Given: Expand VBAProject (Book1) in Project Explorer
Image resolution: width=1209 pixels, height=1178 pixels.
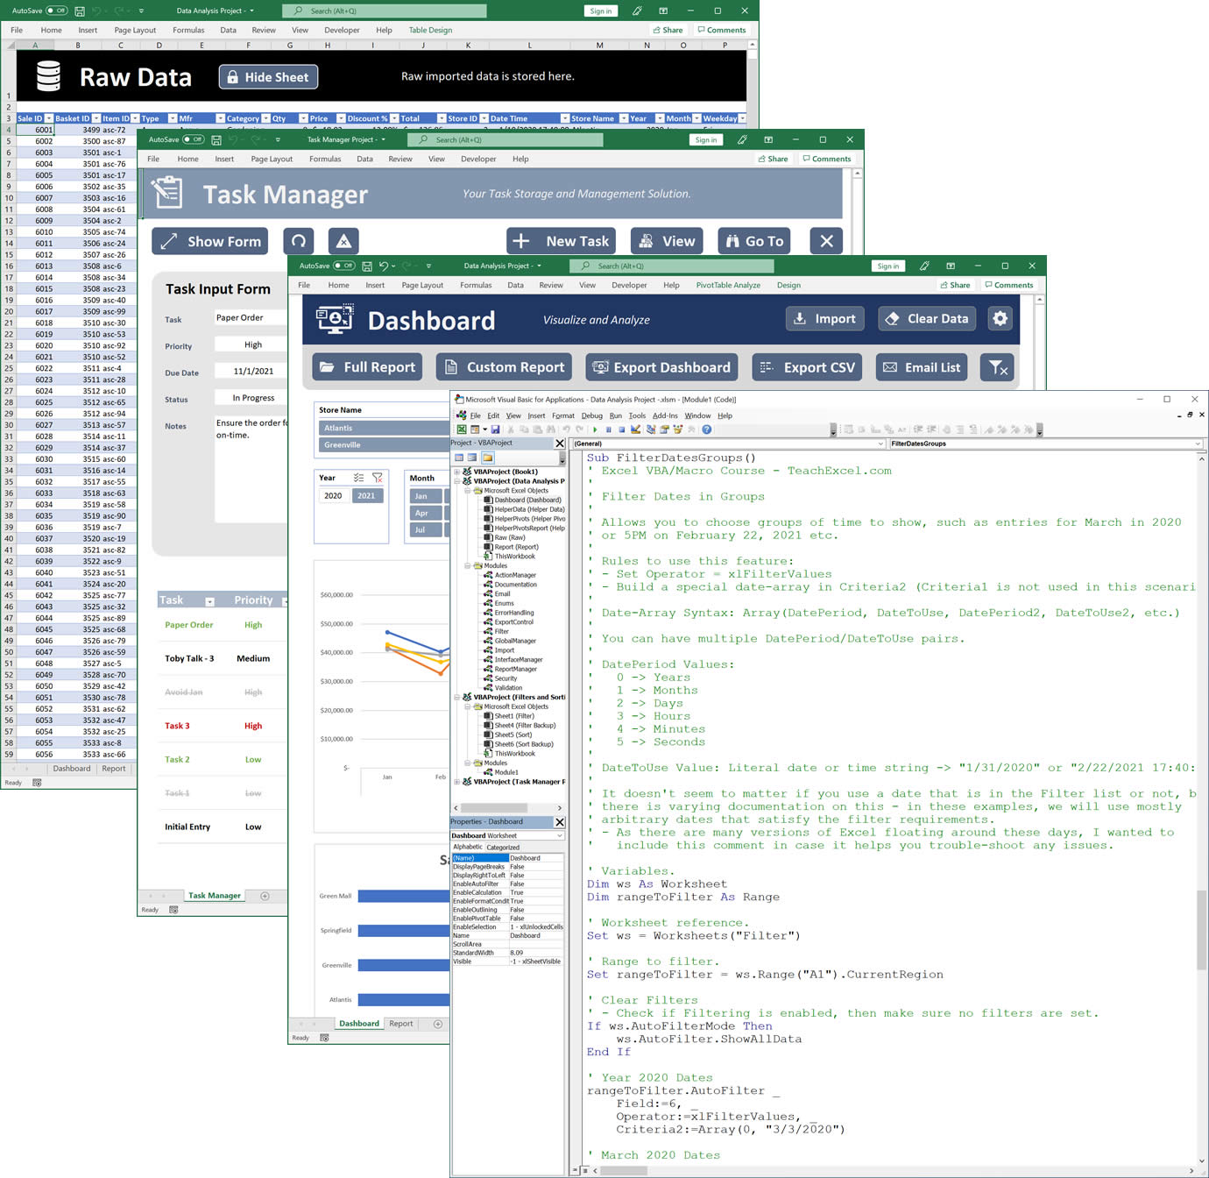Looking at the screenshot, I should point(459,470).
